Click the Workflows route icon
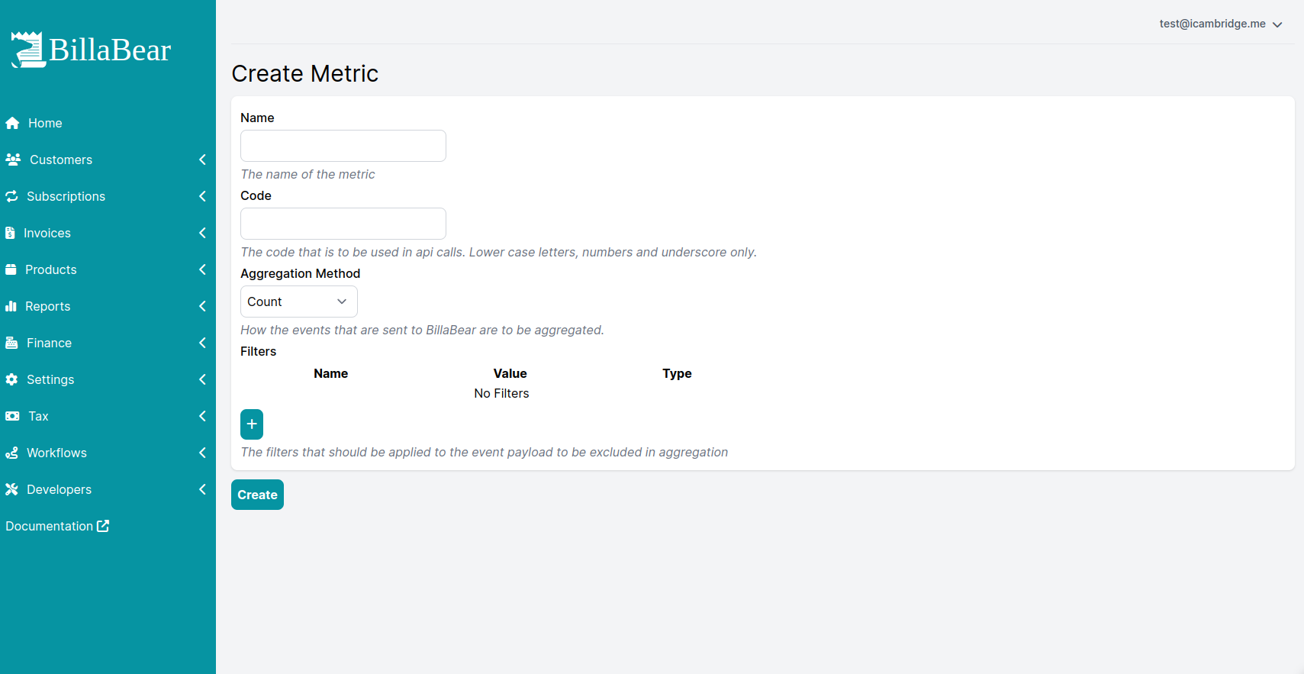 pos(11,453)
